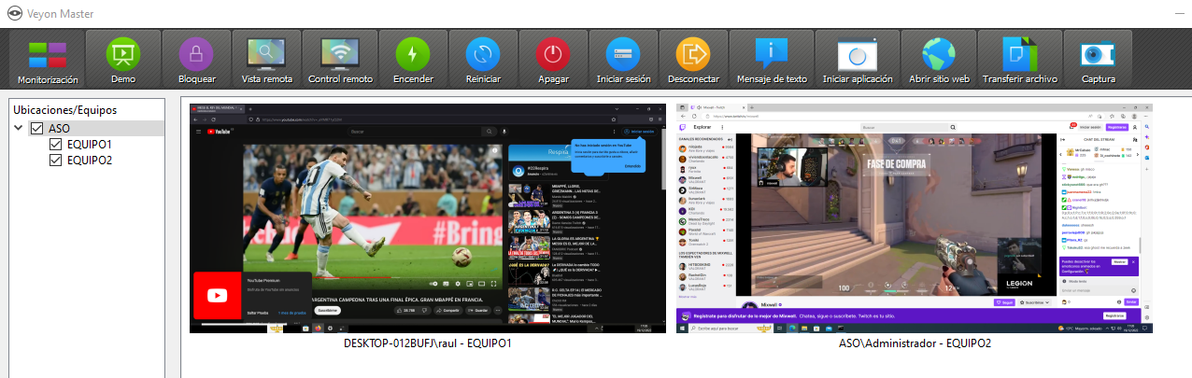
Task: Start Demo mode from toolbar
Action: (122, 60)
